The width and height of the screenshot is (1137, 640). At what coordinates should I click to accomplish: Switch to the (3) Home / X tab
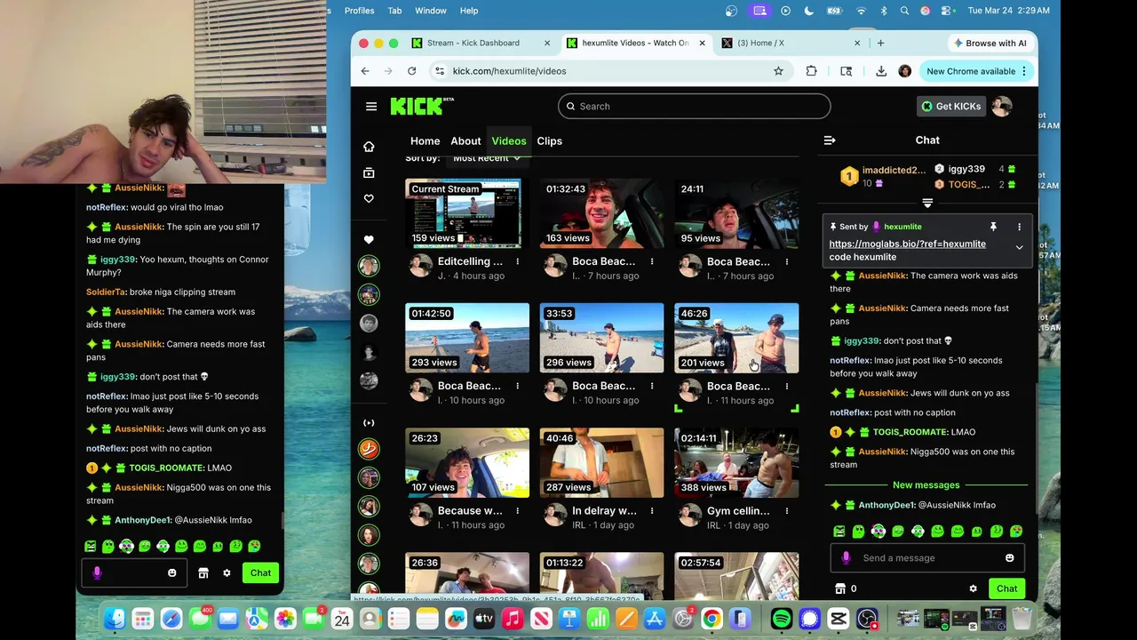coord(791,43)
